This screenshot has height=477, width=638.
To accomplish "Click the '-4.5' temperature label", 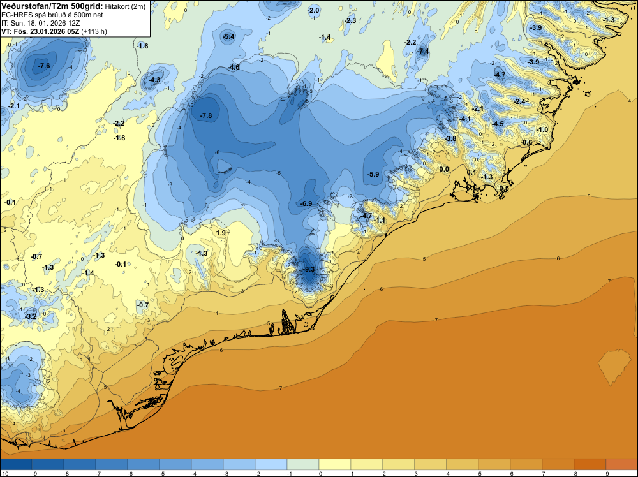I will [x=498, y=124].
